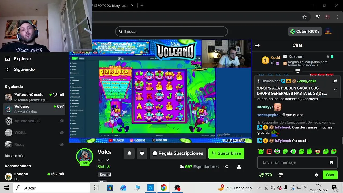Open YefersonCossio channel in sidebar
Screen dimensions: 343x193
[x=34, y=97]
